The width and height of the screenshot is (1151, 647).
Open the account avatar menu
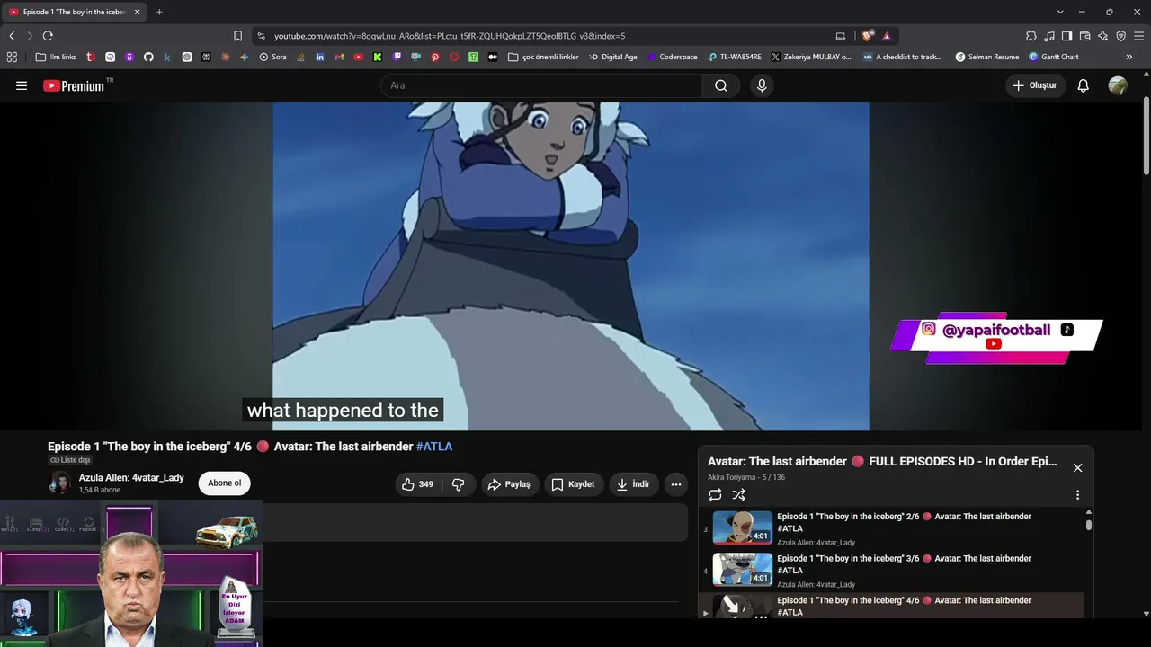coord(1118,85)
